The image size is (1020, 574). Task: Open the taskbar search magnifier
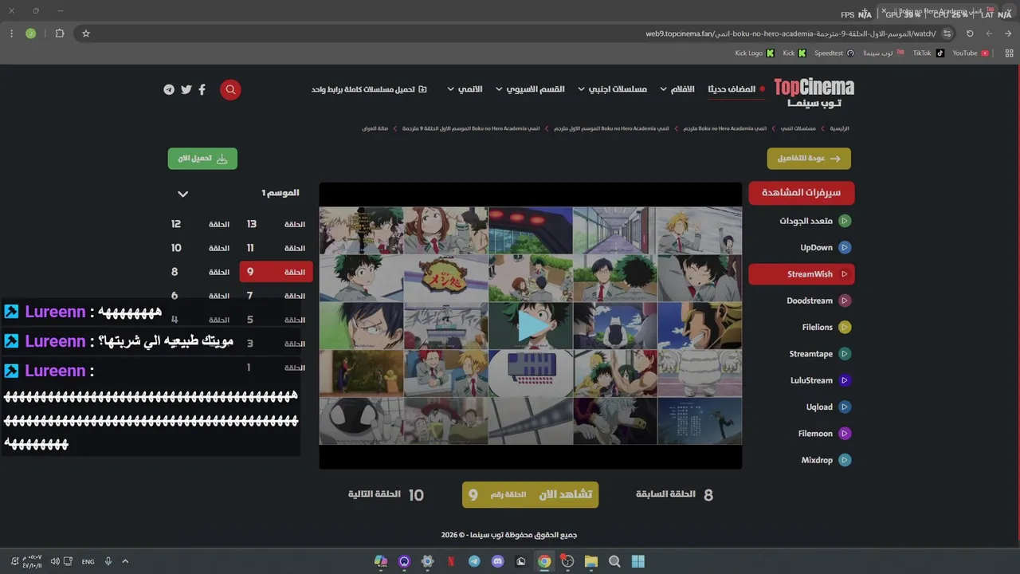614,561
